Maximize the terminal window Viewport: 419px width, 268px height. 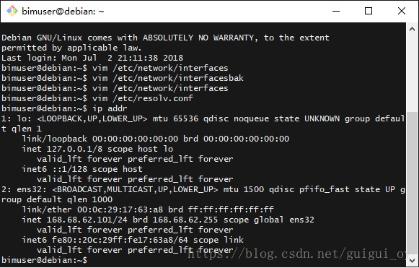pos(369,11)
